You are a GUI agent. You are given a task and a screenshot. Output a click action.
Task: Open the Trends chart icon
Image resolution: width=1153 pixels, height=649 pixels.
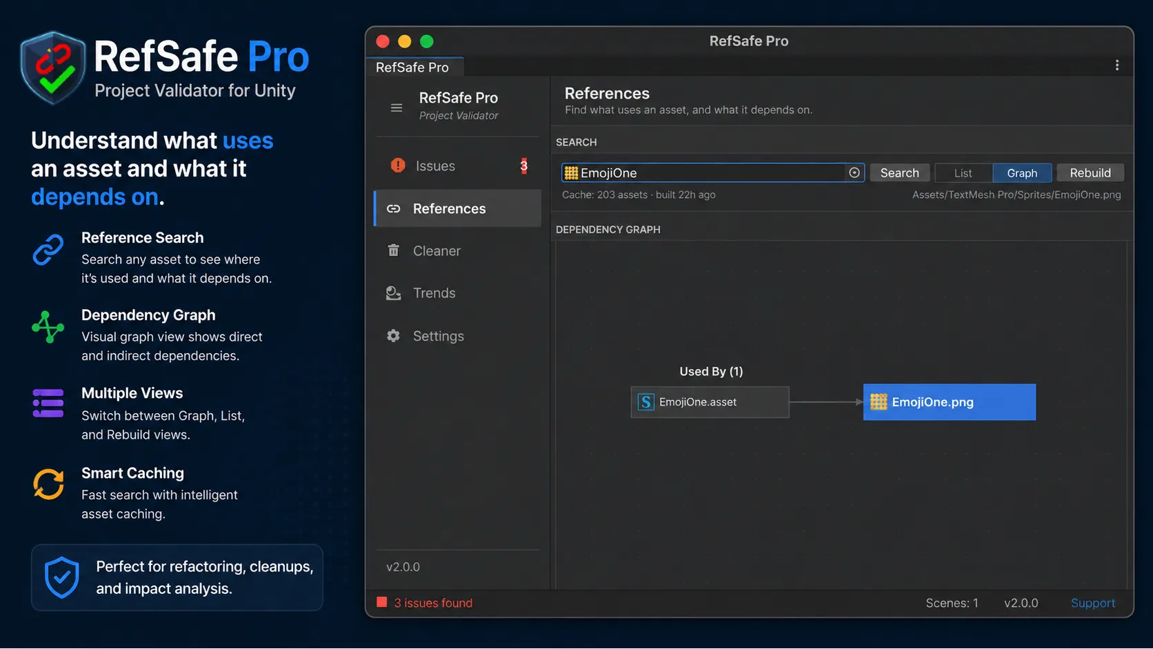(394, 293)
